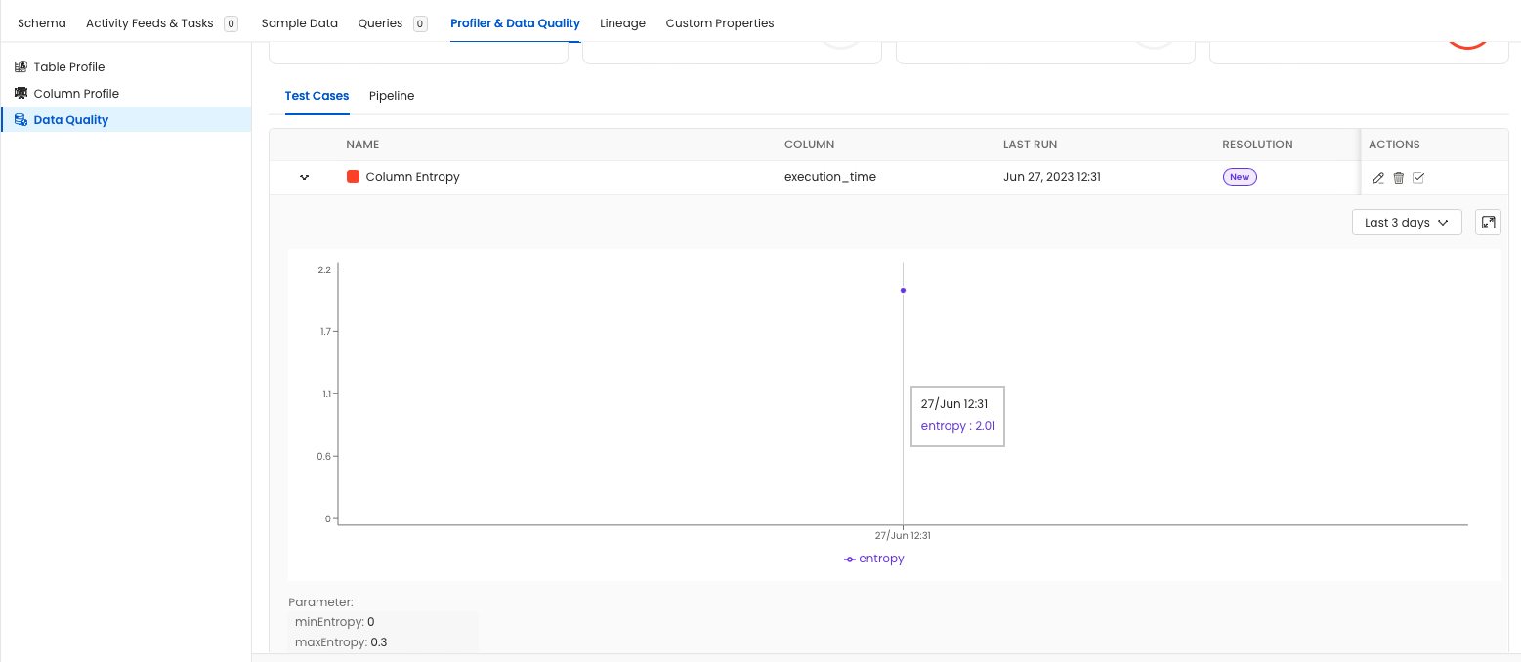Open the Lineage tab
The image size is (1521, 662).
point(622,22)
